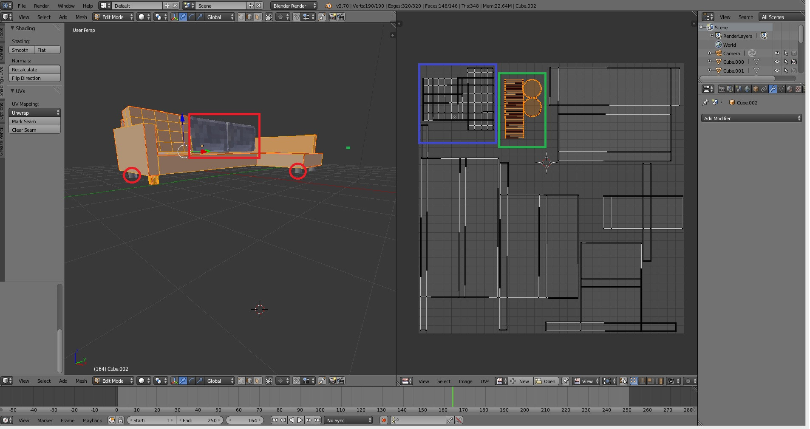Toggle timeline frame range lock icon
The width and height of the screenshot is (810, 429).
[120, 420]
